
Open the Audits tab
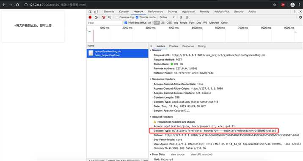tap(252, 11)
